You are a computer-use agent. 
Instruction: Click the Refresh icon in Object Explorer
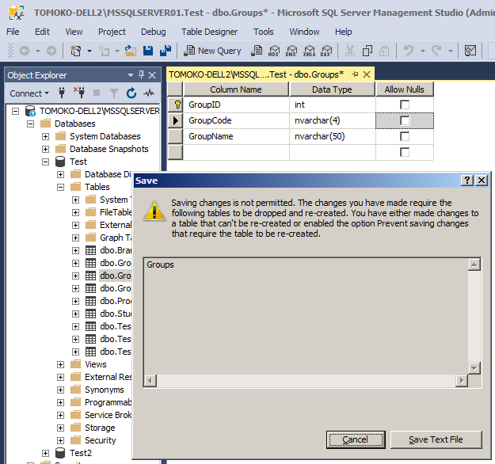131,93
